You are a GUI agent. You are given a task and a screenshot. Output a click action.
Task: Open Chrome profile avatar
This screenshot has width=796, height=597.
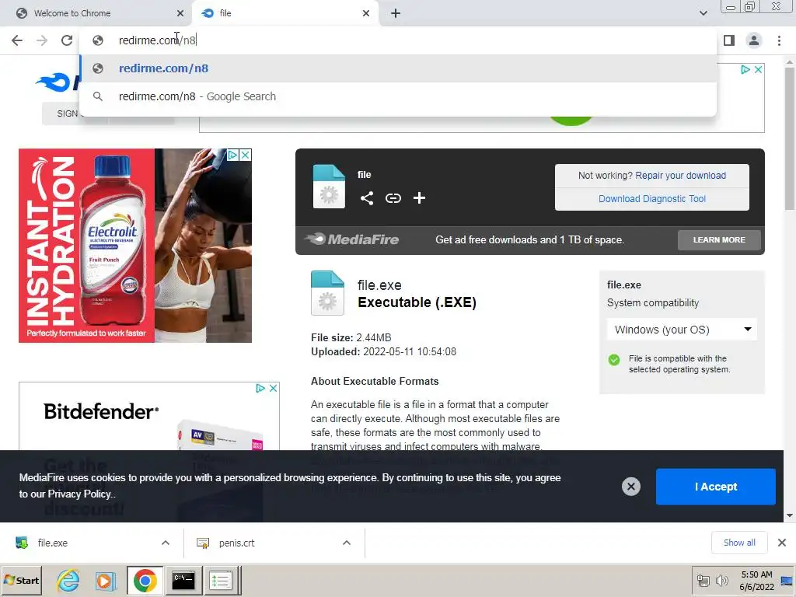click(x=754, y=40)
